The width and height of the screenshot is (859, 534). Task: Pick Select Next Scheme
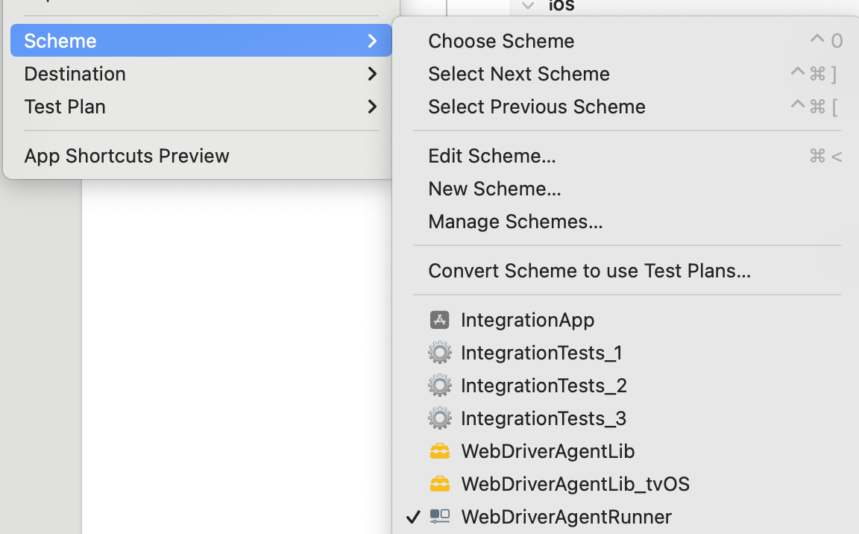[x=519, y=74]
